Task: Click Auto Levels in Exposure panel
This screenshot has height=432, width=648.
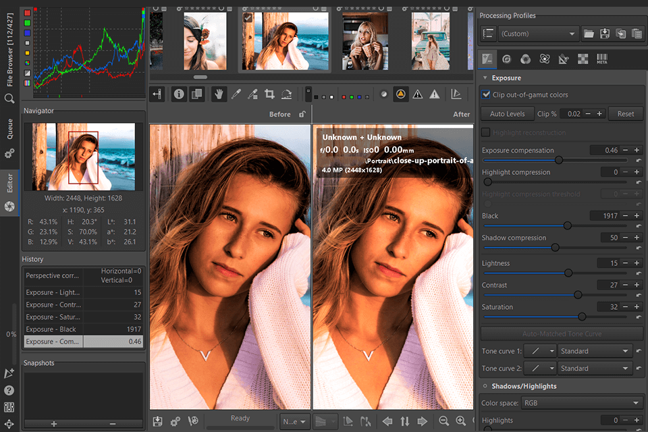Action: (507, 113)
